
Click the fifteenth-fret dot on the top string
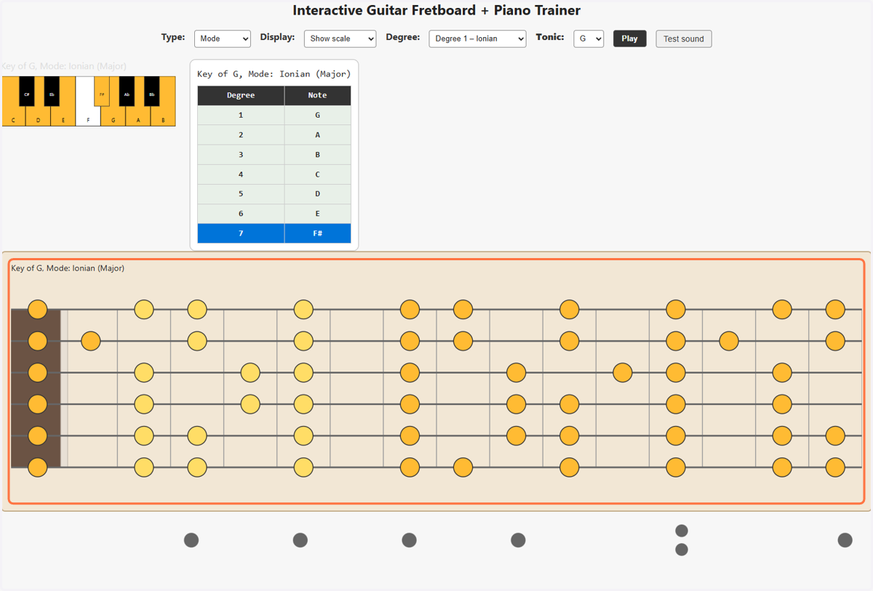coord(835,310)
